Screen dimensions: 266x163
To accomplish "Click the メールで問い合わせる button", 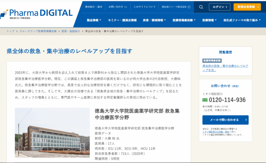I will coord(225,120).
